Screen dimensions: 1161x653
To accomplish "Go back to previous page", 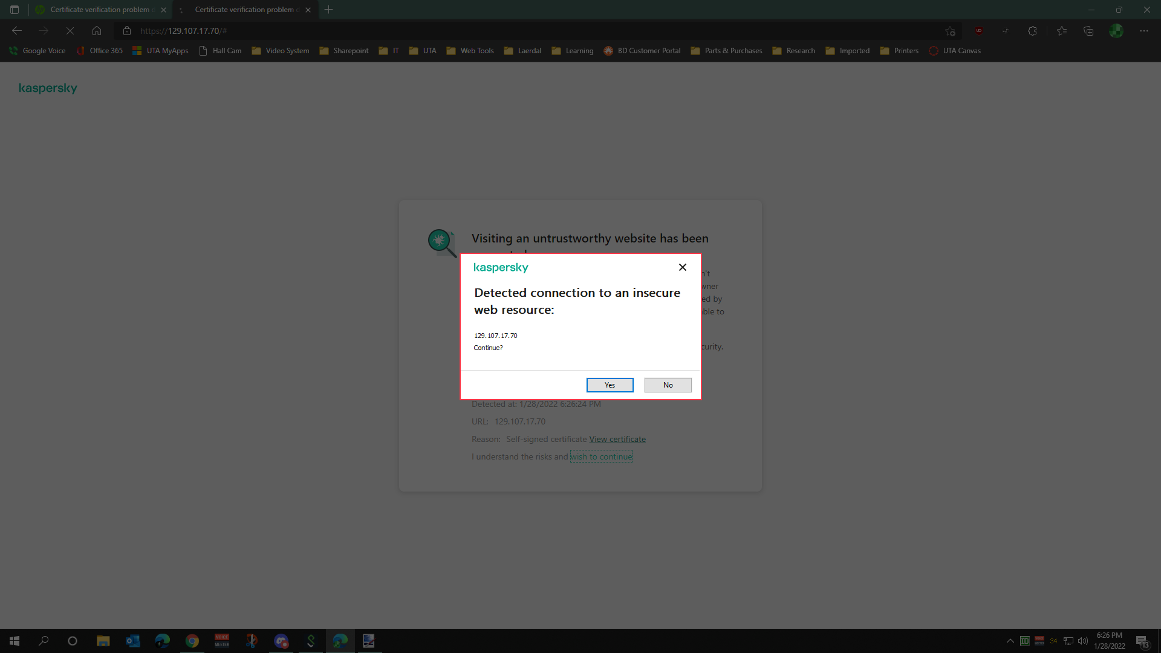I will coord(17,31).
